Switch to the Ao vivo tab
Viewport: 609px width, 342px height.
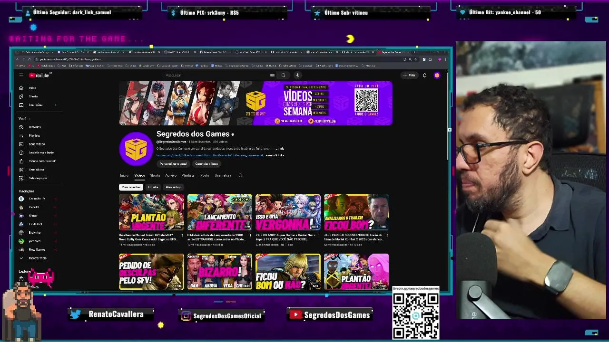click(x=171, y=175)
